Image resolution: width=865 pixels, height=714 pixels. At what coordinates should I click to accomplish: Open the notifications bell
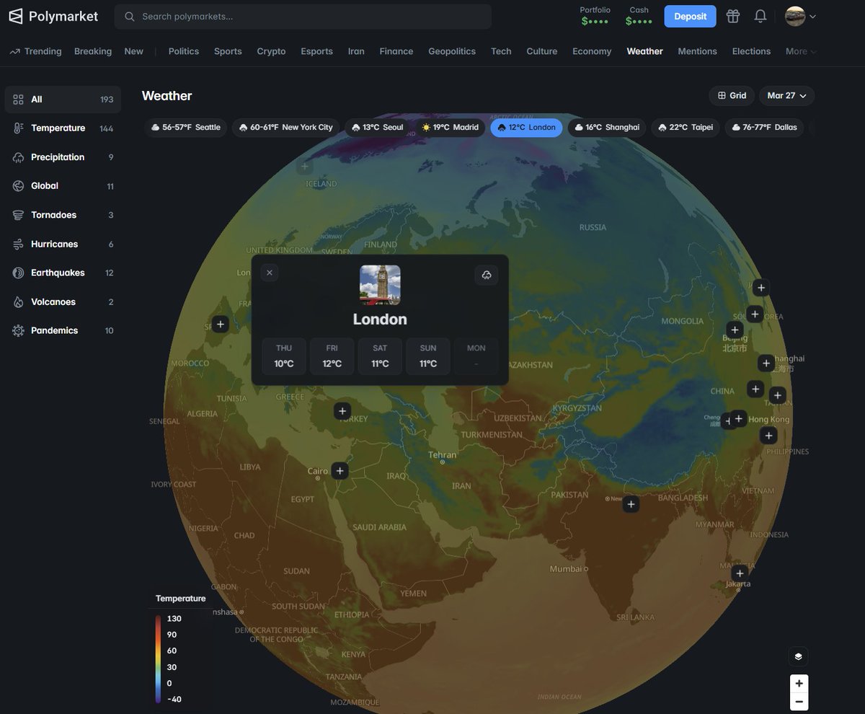click(x=760, y=16)
